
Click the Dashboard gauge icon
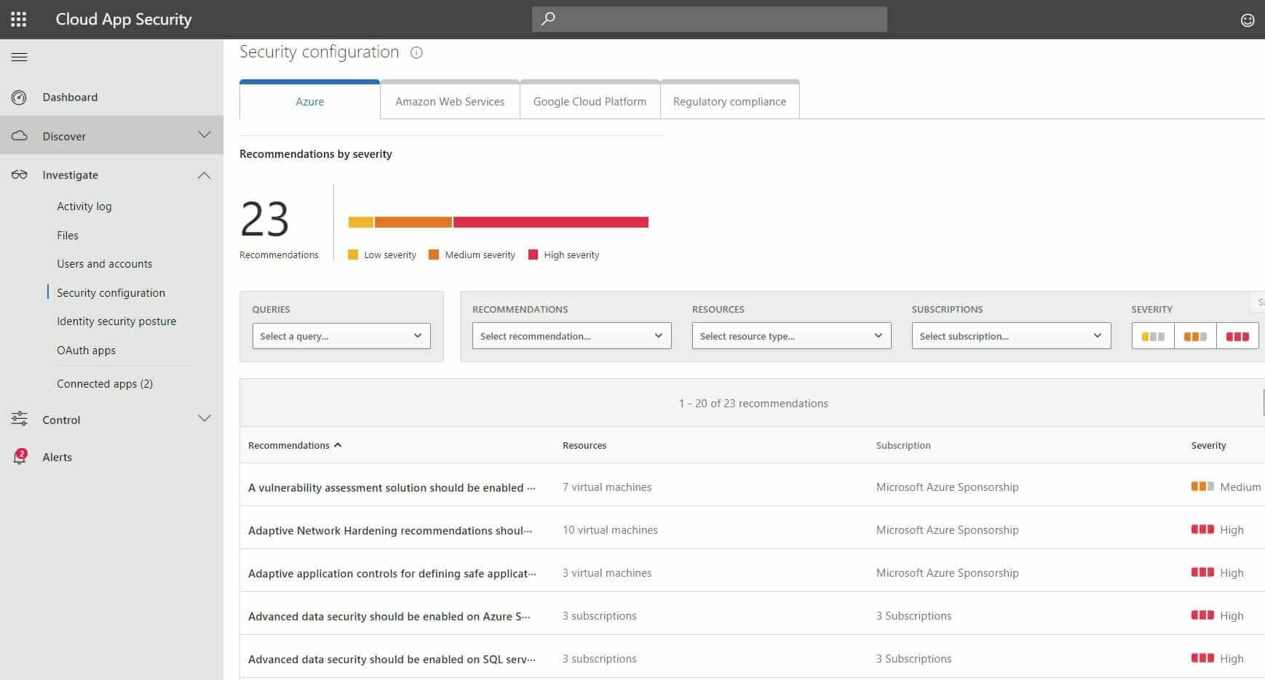click(x=20, y=97)
